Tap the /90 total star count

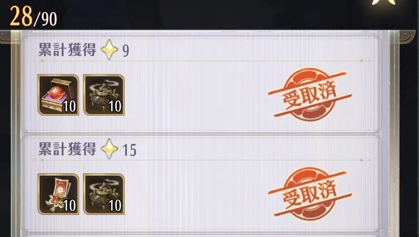point(45,19)
